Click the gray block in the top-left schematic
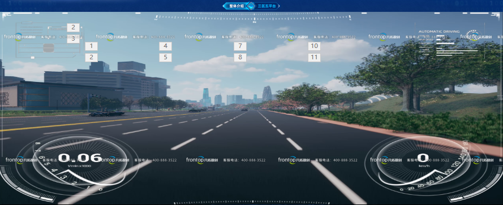 tap(49, 48)
